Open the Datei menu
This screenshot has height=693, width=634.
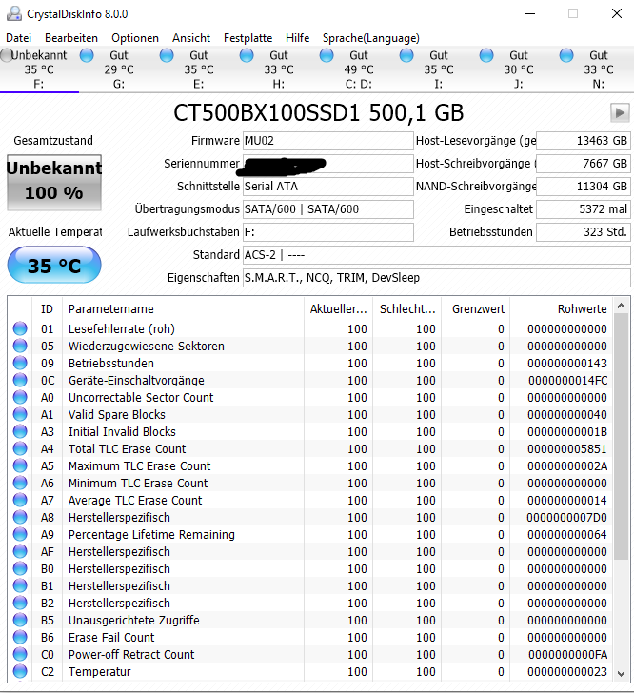(19, 38)
